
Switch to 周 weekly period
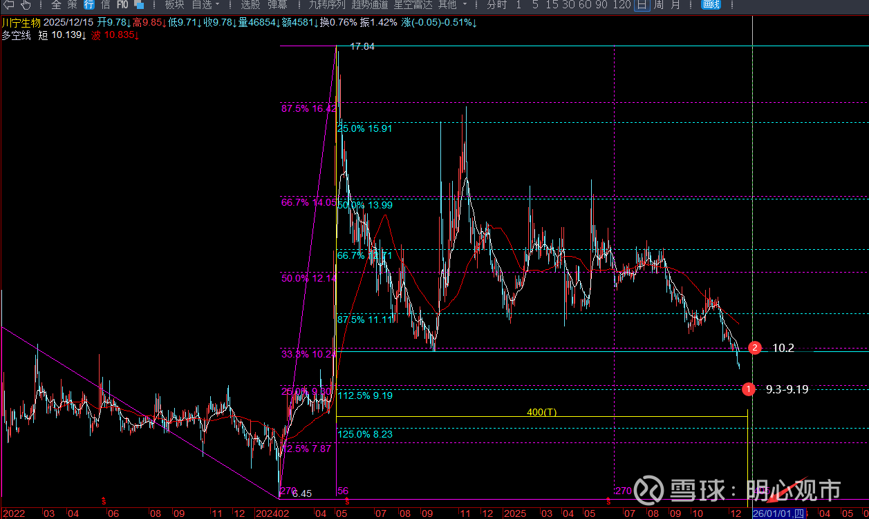coord(659,5)
